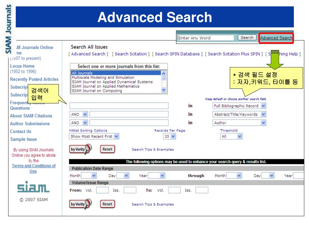The image size is (309, 232).
Task: Click the upper by Verity search button
Action: (x=80, y=149)
